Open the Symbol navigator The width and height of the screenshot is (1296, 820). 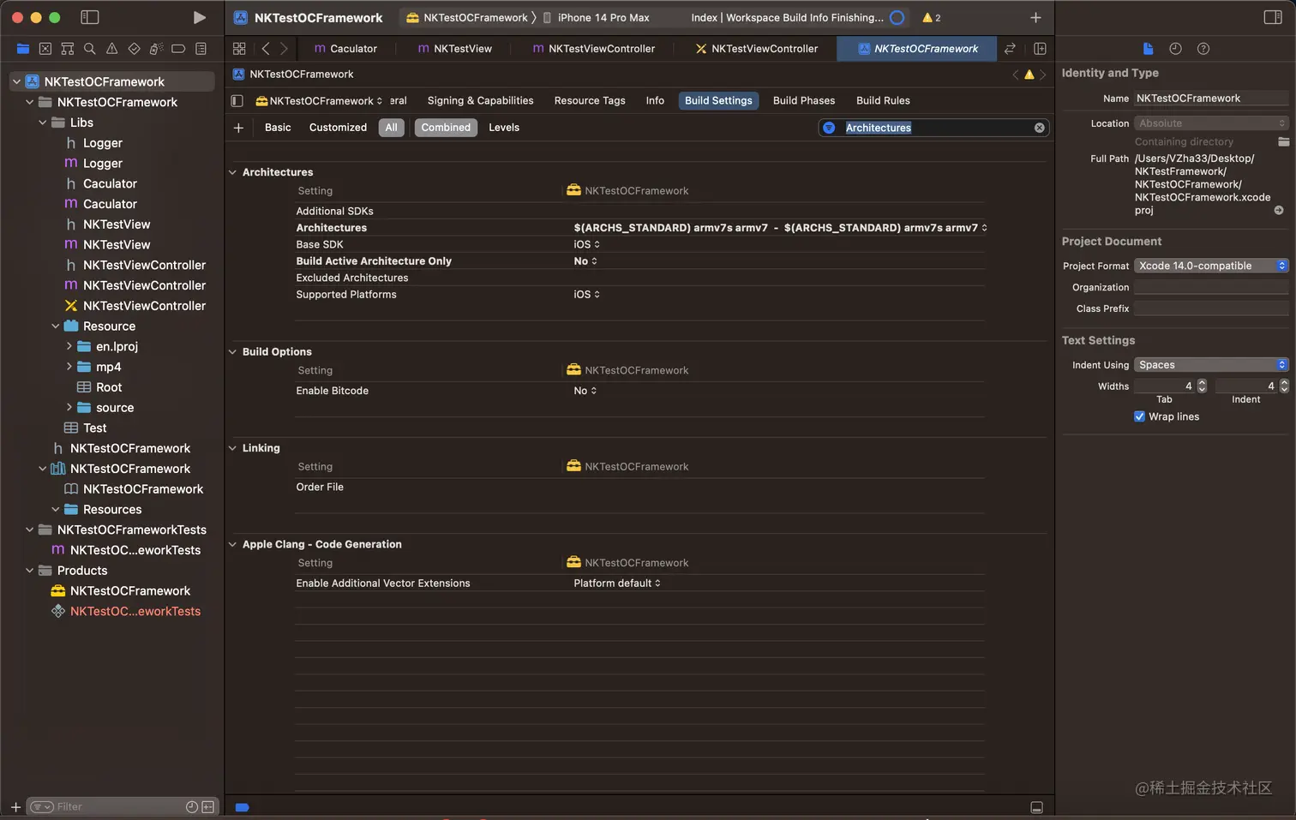pos(68,49)
